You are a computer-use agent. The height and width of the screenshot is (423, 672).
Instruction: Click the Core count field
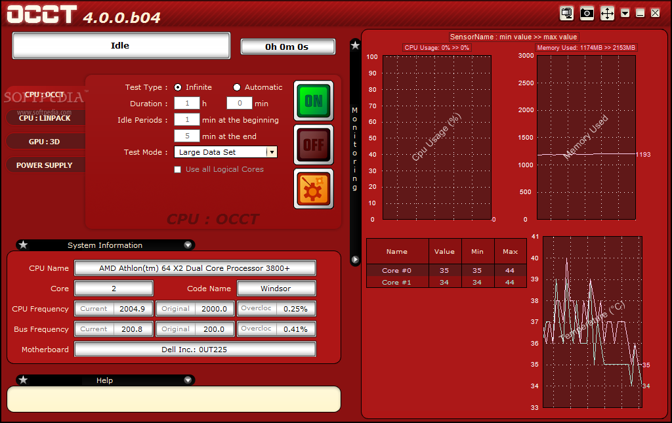[114, 289]
